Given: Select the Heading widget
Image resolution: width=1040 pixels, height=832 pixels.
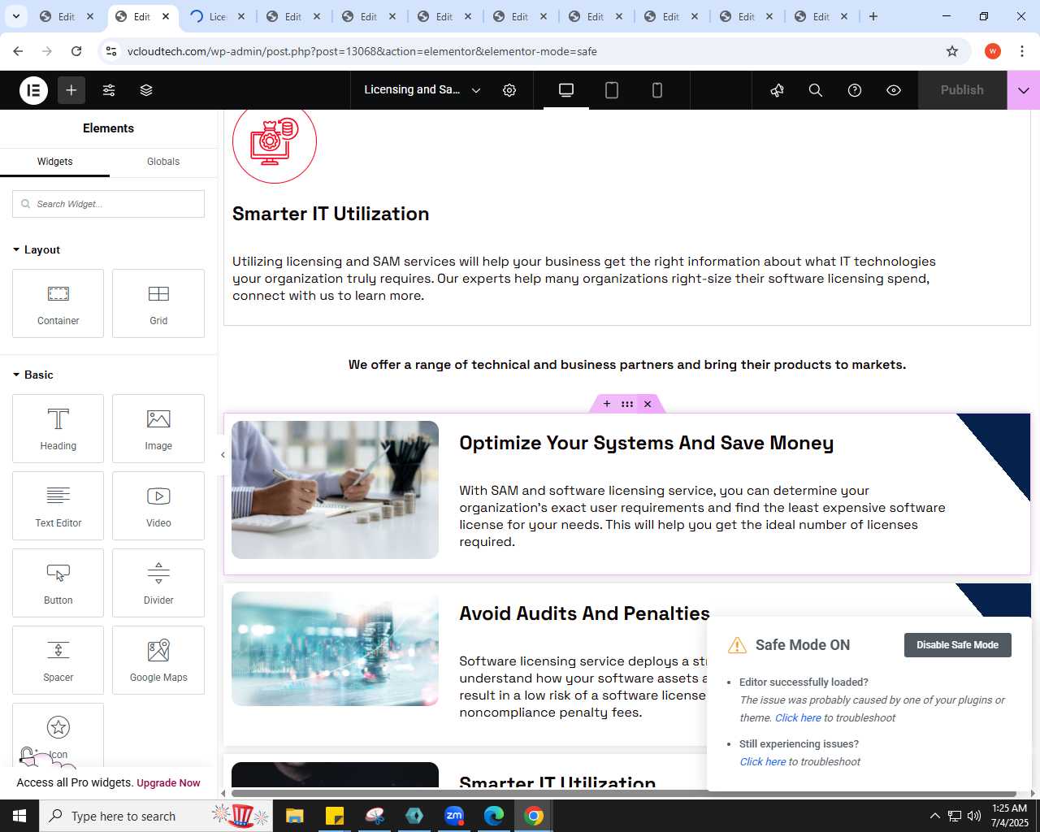Looking at the screenshot, I should (58, 428).
